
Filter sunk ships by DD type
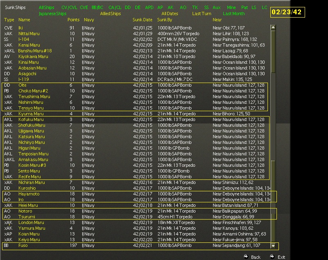click(128, 7)
